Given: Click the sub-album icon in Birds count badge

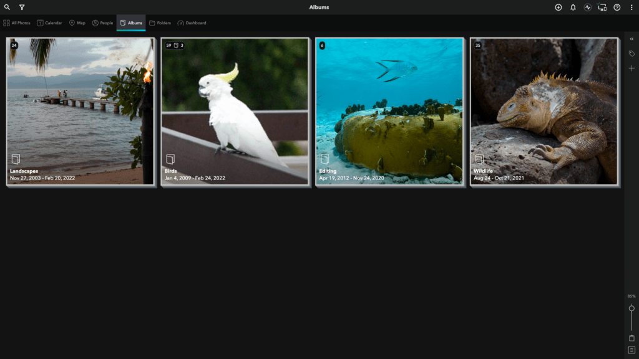Looking at the screenshot, I should click(x=176, y=45).
